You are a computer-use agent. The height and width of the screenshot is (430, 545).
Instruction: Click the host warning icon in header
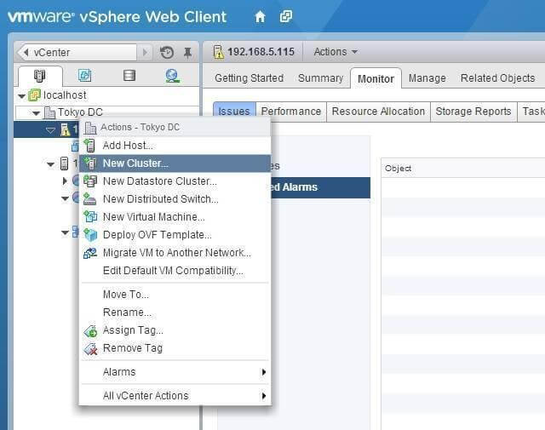[x=218, y=52]
